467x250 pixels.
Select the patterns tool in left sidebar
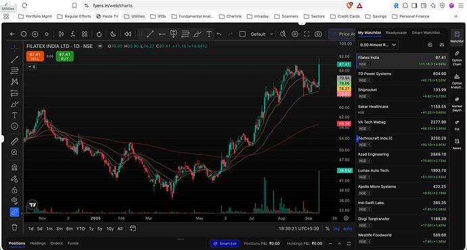click(x=14, y=82)
